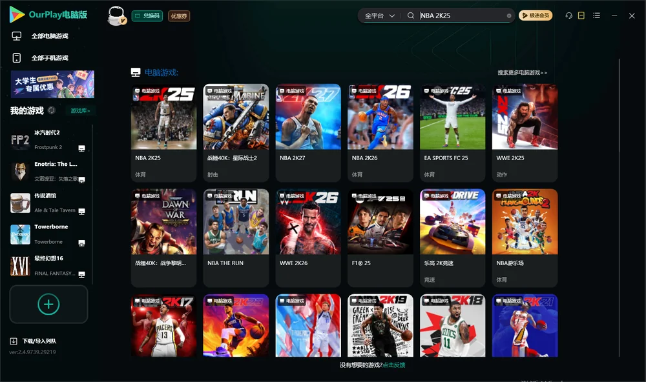Open the 战锤40K: 战争黎明 Dawn of War cover
Viewport: 646px width, 382px height.
pos(163,221)
